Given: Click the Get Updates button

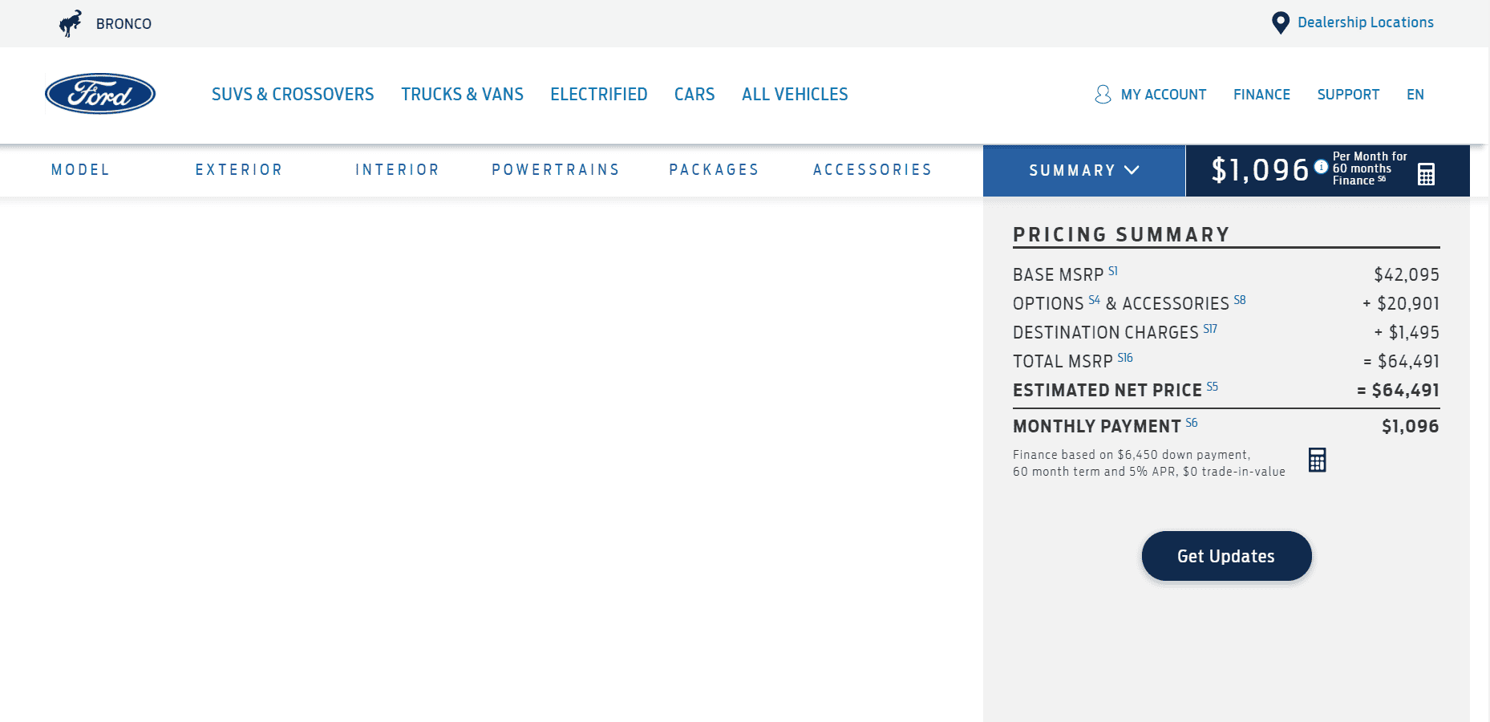Looking at the screenshot, I should pyautogui.click(x=1226, y=556).
